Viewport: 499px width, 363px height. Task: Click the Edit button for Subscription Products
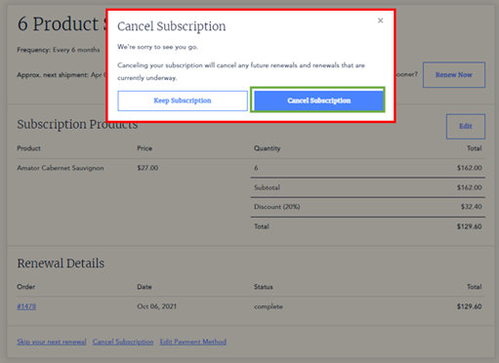[x=466, y=126]
